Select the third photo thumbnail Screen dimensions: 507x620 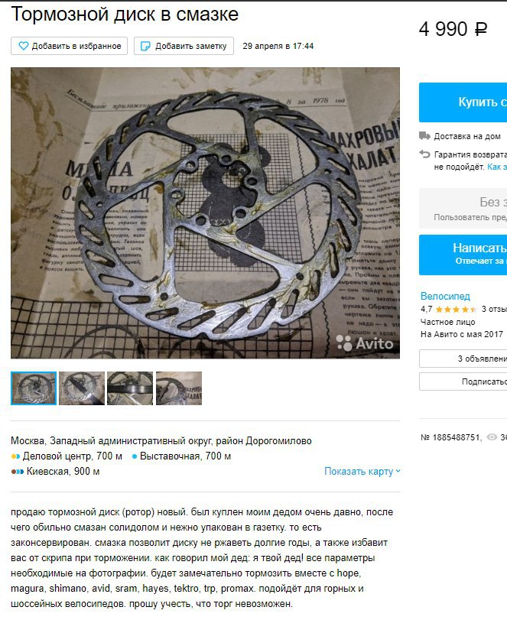[x=130, y=388]
